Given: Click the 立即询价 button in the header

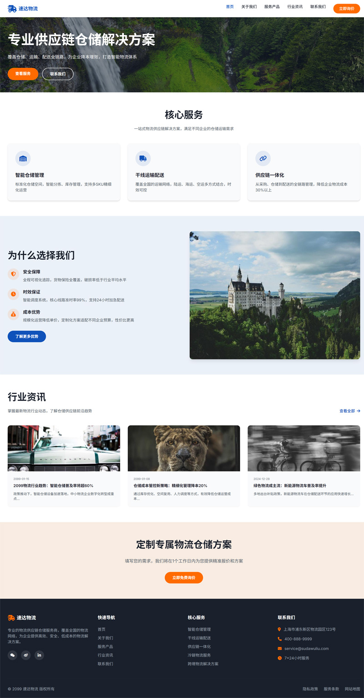Looking at the screenshot, I should pos(346,8).
